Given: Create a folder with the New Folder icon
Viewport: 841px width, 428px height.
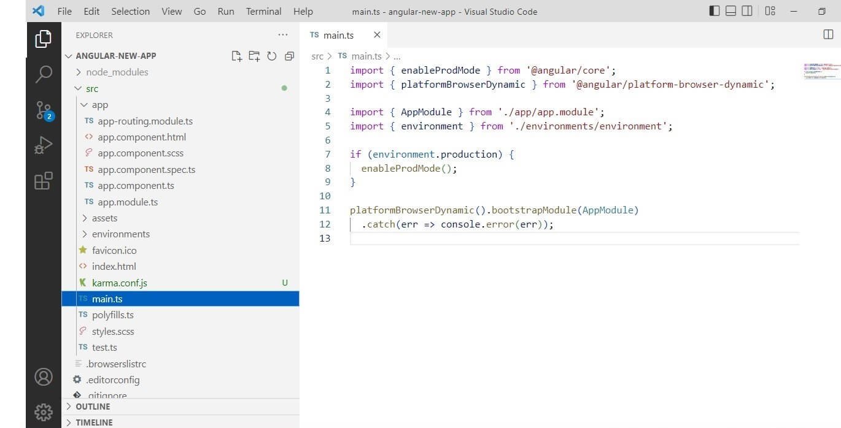Looking at the screenshot, I should click(254, 56).
